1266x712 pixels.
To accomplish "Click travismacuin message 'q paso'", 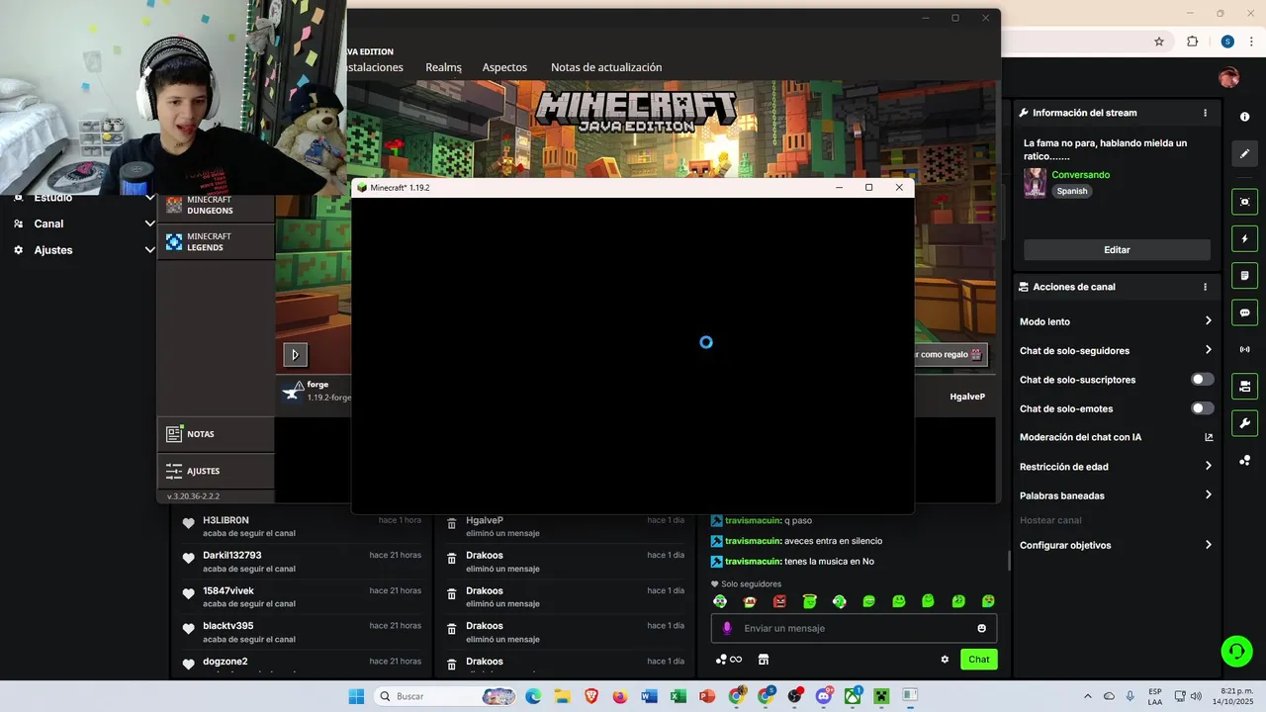I will tap(763, 520).
